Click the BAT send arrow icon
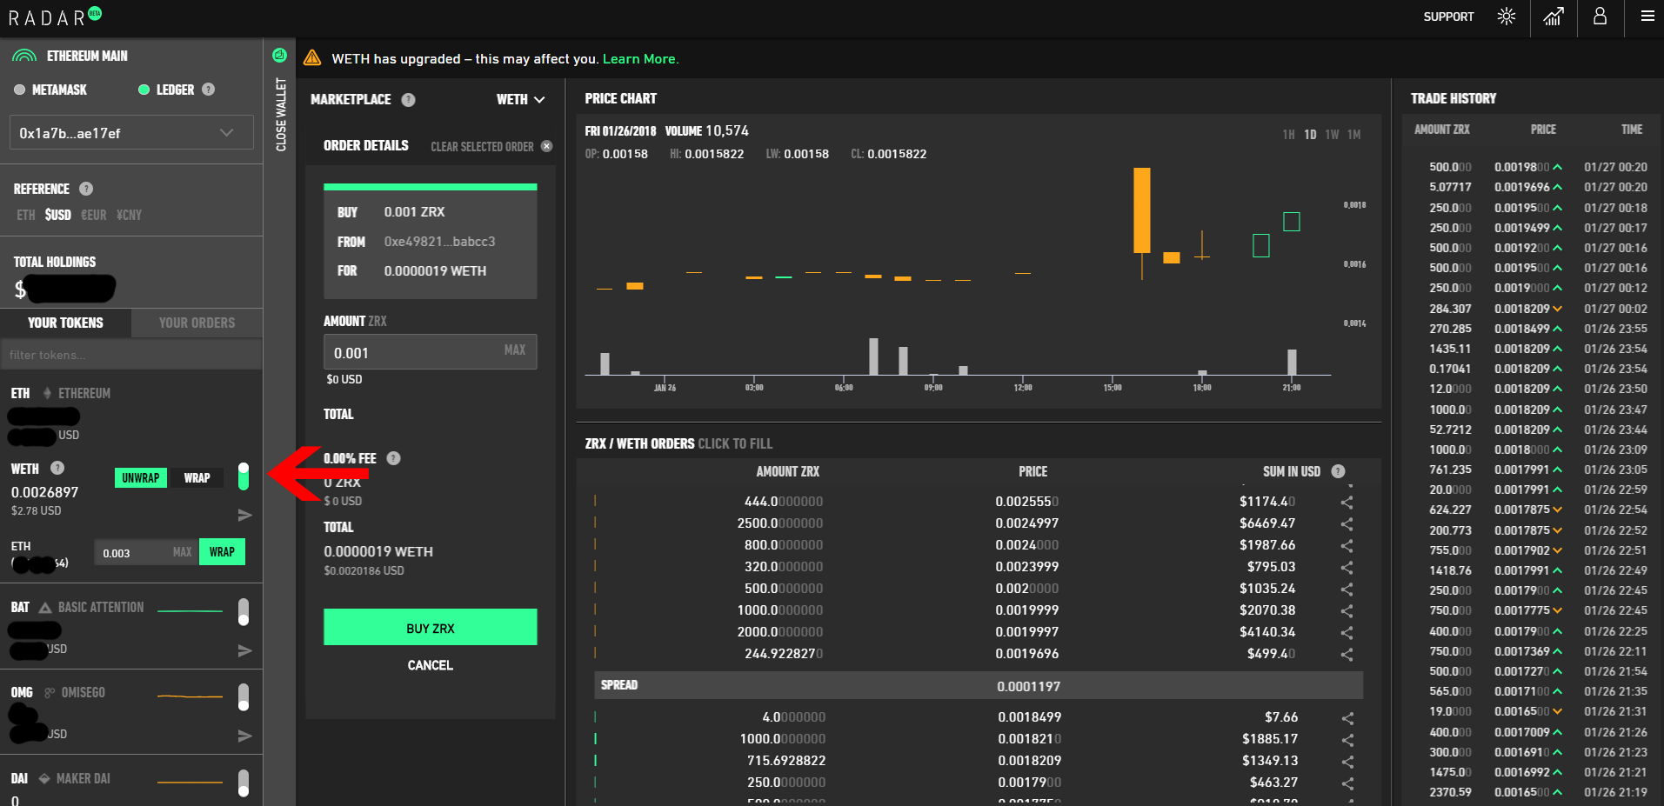Viewport: 1664px width, 806px height. [x=245, y=650]
